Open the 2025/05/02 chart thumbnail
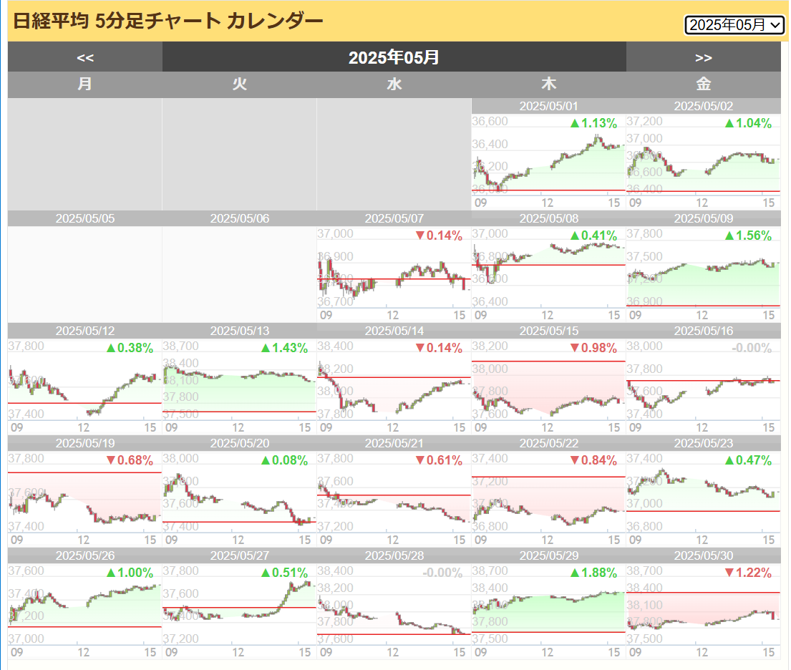The height and width of the screenshot is (670, 791). 703,162
